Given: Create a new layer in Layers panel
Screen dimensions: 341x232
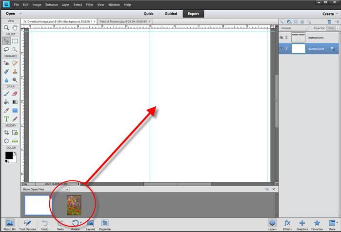Looking at the screenshot, I should [x=282, y=21].
